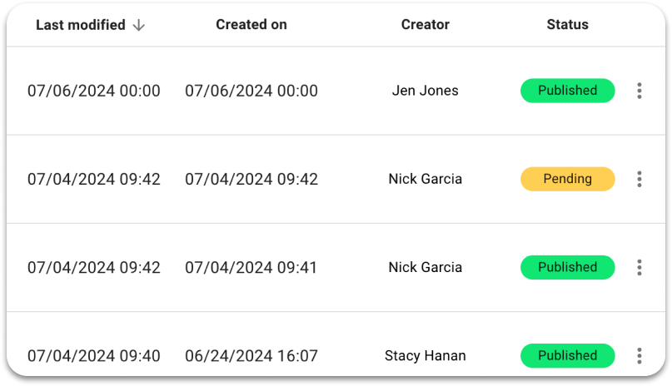Open the three-dot menu on the Pending row
Viewport: 672px width, 386px height.
click(x=639, y=179)
